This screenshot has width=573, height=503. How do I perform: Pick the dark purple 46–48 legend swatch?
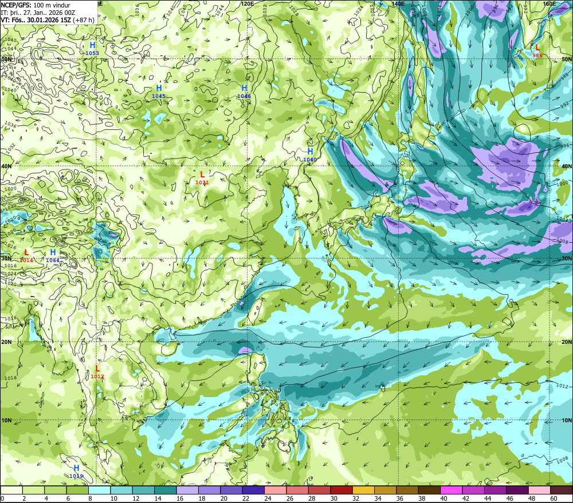[517, 490]
